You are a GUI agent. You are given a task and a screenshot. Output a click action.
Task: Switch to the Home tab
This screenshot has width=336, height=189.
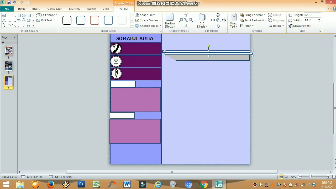click(22, 9)
